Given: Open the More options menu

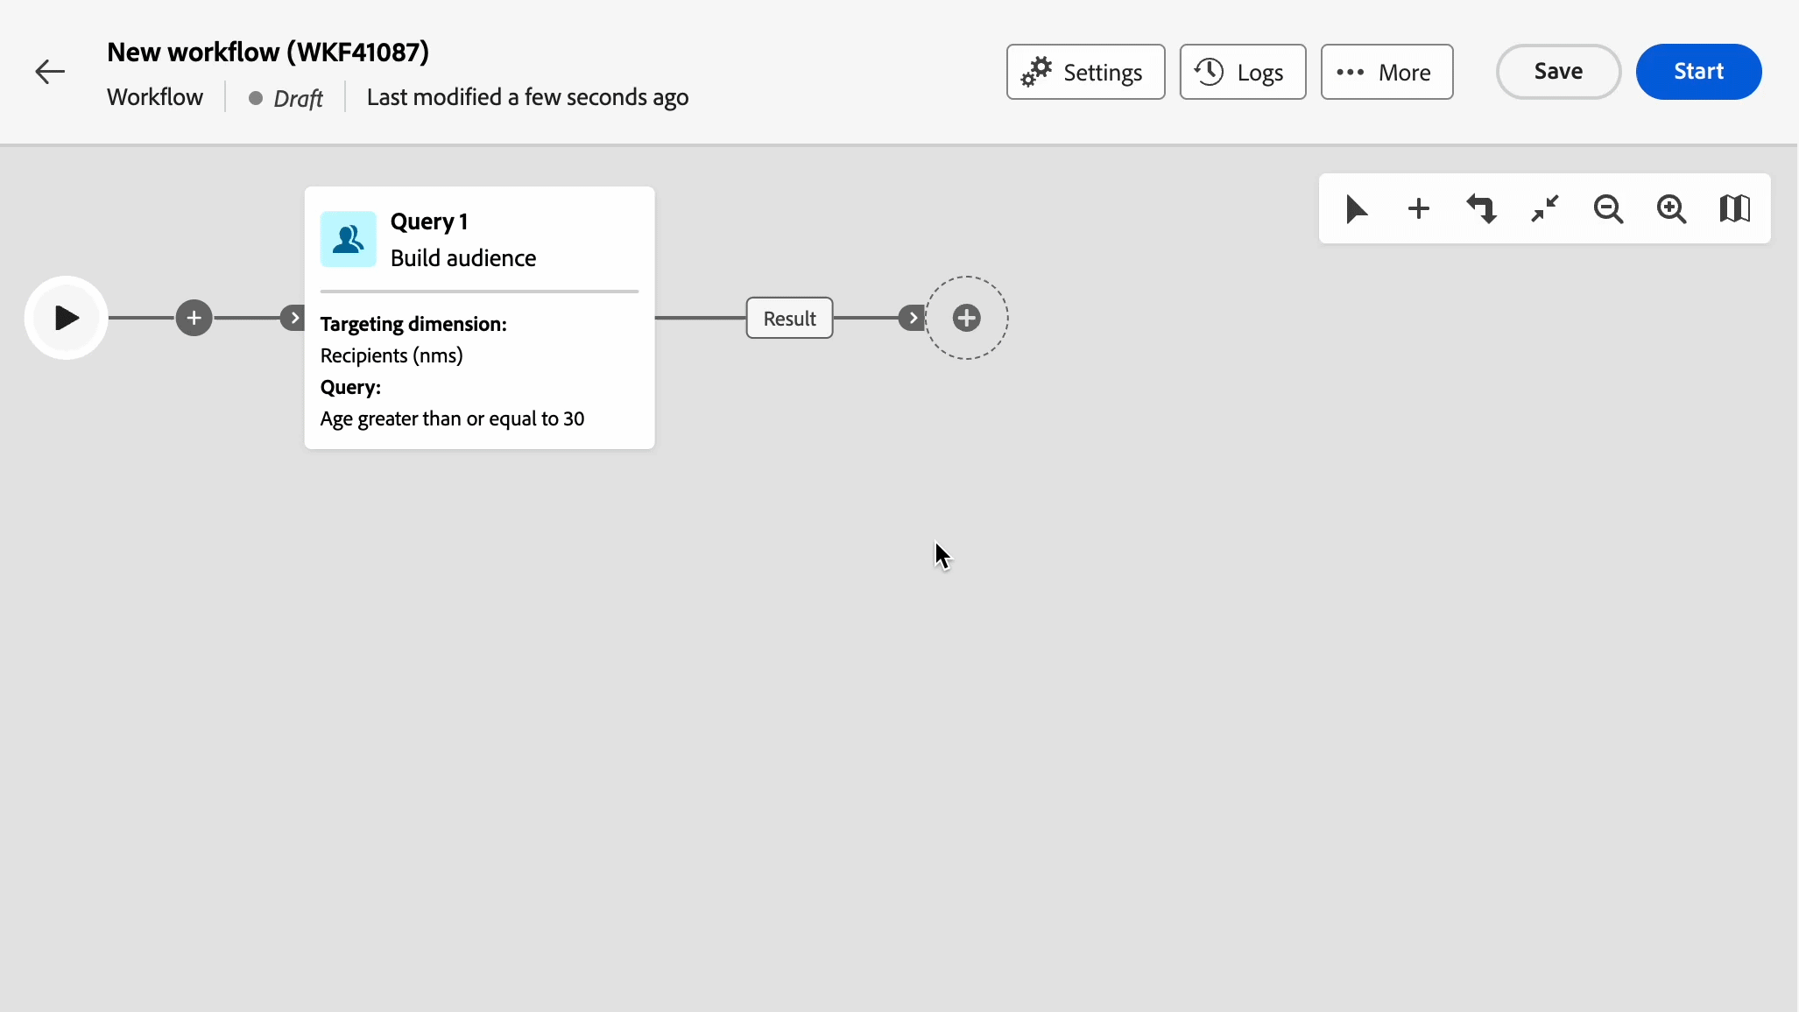Looking at the screenshot, I should 1386,72.
